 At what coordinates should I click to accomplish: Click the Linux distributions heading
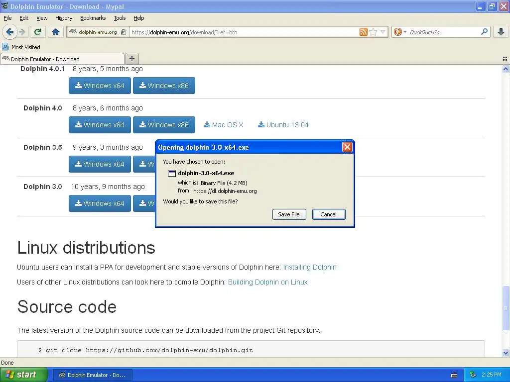click(86, 248)
